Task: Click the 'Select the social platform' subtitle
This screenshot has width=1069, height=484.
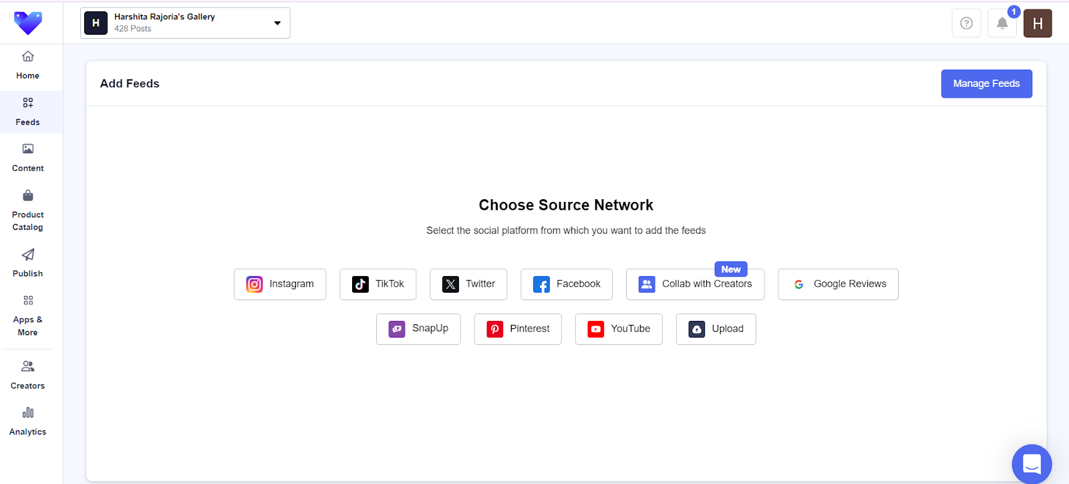Action: coord(566,231)
